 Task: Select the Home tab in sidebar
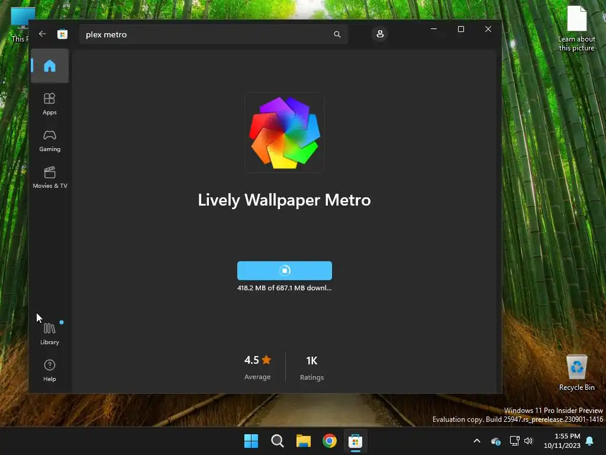(x=50, y=66)
